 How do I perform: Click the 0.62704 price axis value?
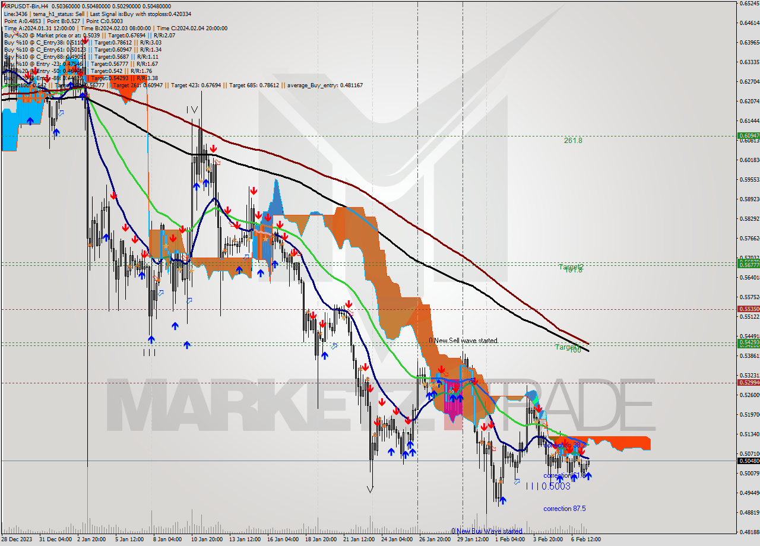[x=749, y=81]
